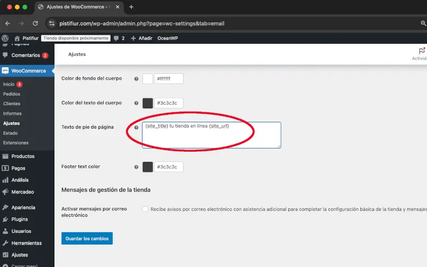
Task: Click the Footer text color #3c3c3c field
Action: click(x=169, y=167)
